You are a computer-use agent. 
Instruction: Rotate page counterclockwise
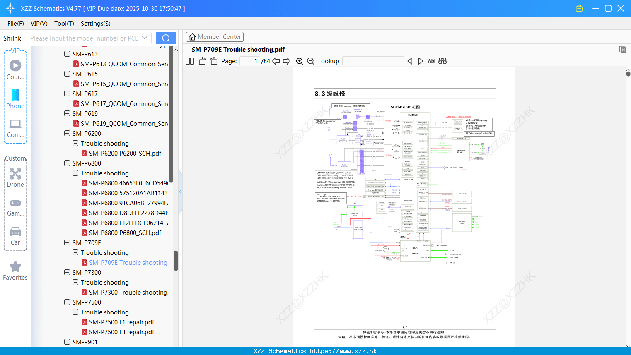click(x=203, y=61)
